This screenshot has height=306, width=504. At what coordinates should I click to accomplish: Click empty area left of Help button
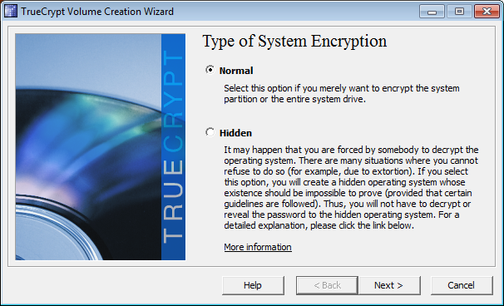[x=112, y=285]
